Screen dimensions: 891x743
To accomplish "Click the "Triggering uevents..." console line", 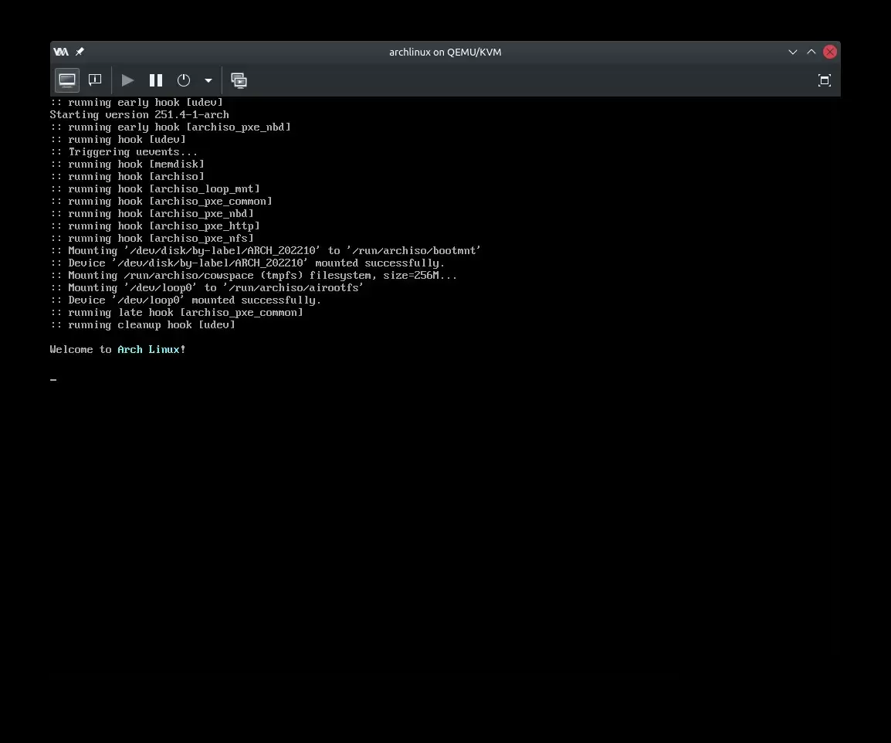I will tap(124, 152).
